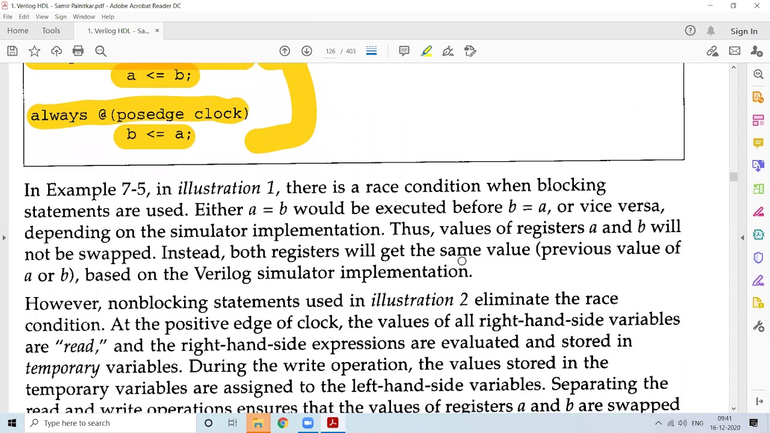The height and width of the screenshot is (433, 770).
Task: Open the Help question mark
Action: [x=690, y=31]
